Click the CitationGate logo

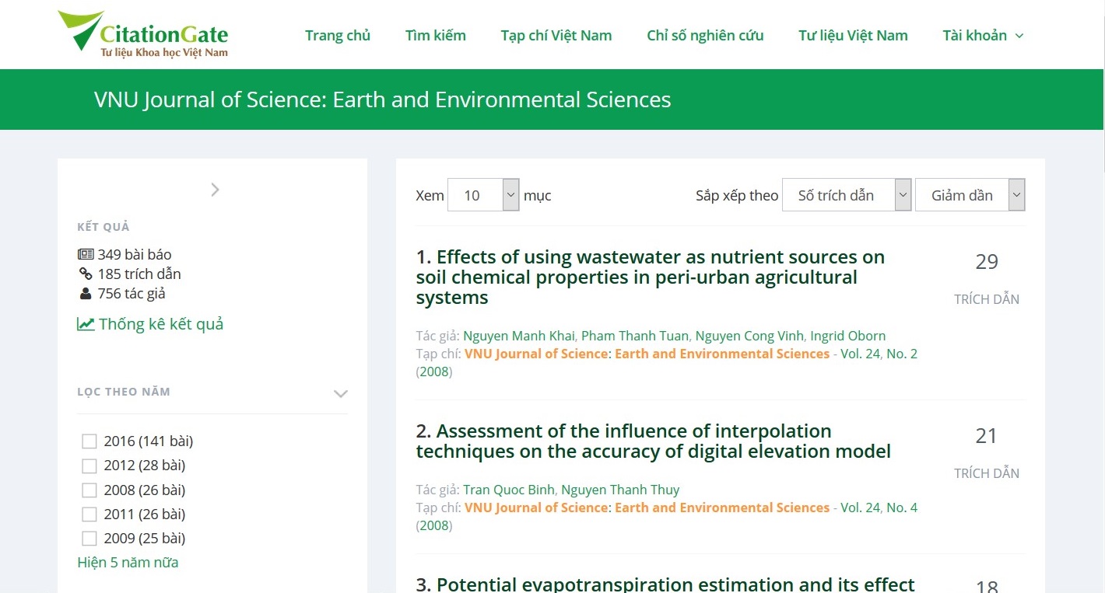click(143, 35)
